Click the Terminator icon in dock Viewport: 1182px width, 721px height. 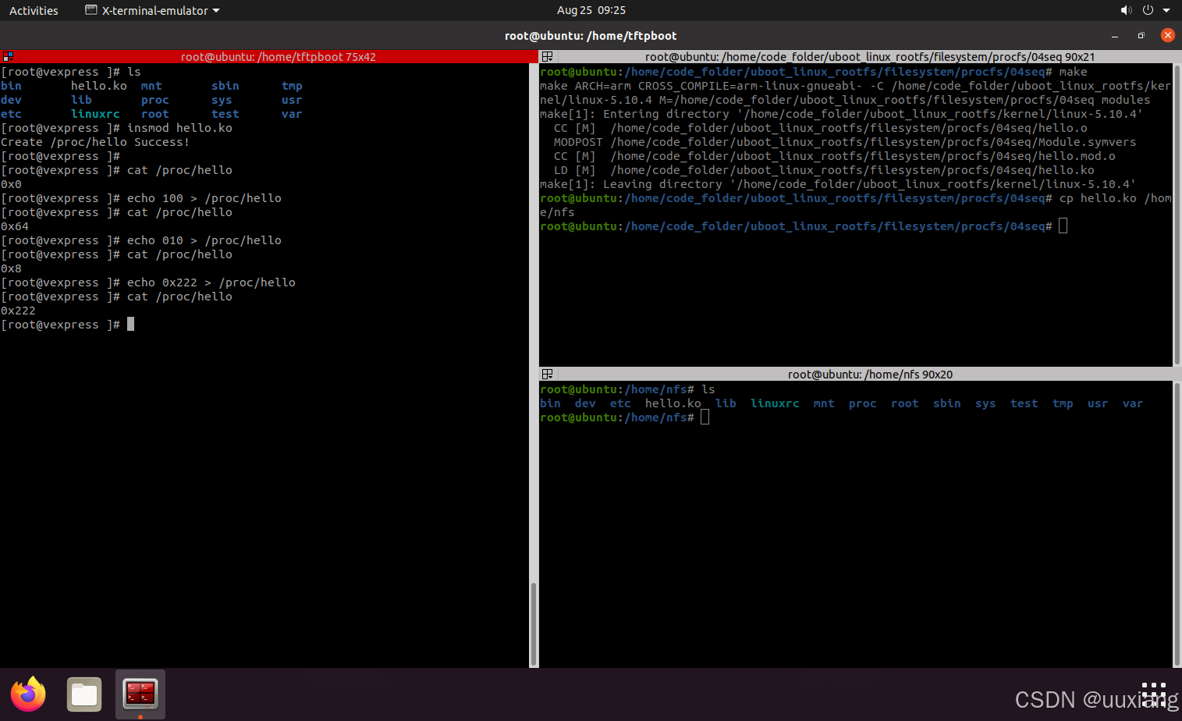[x=140, y=694]
